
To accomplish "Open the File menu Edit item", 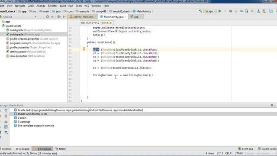I will point(2,6).
